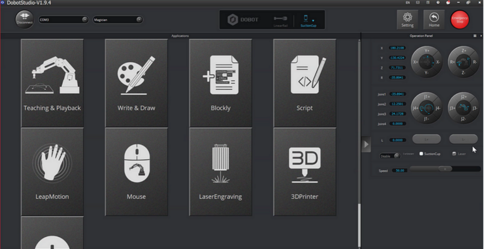Viewport: 484px width, 249px height.
Task: Launch the LaserEngraving application
Action: [x=220, y=172]
